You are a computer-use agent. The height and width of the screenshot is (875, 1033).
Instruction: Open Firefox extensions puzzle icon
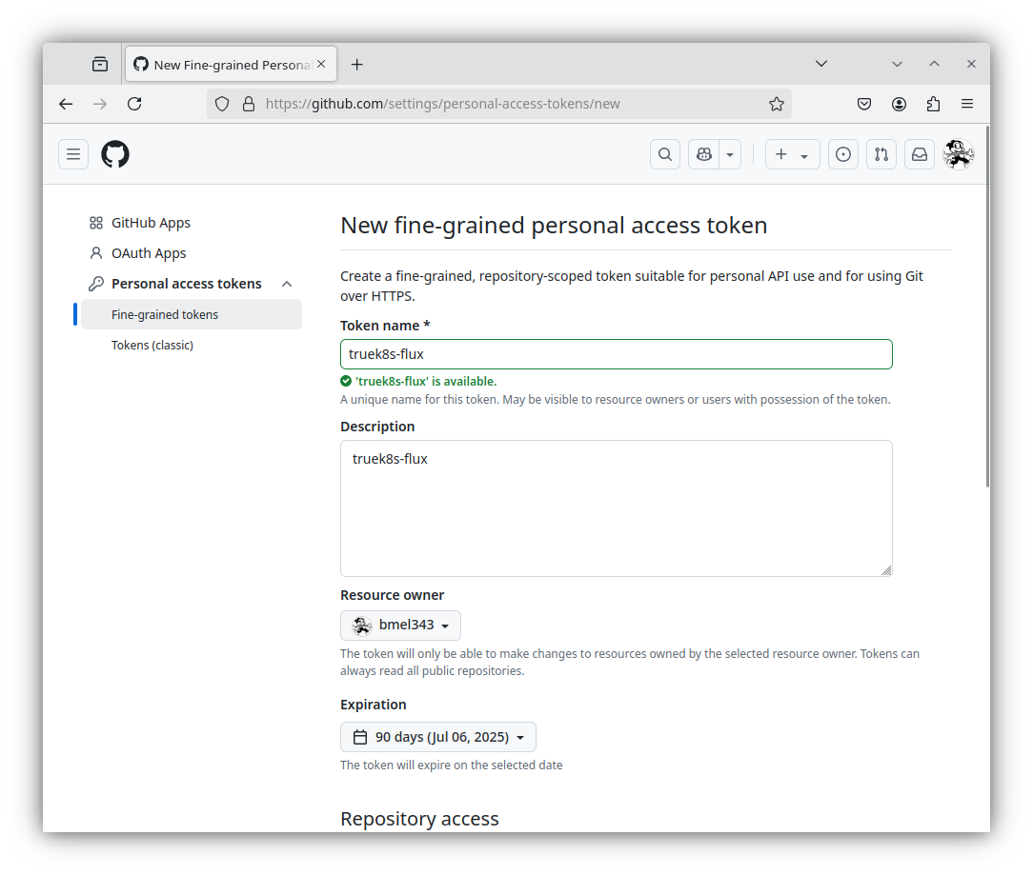[933, 104]
